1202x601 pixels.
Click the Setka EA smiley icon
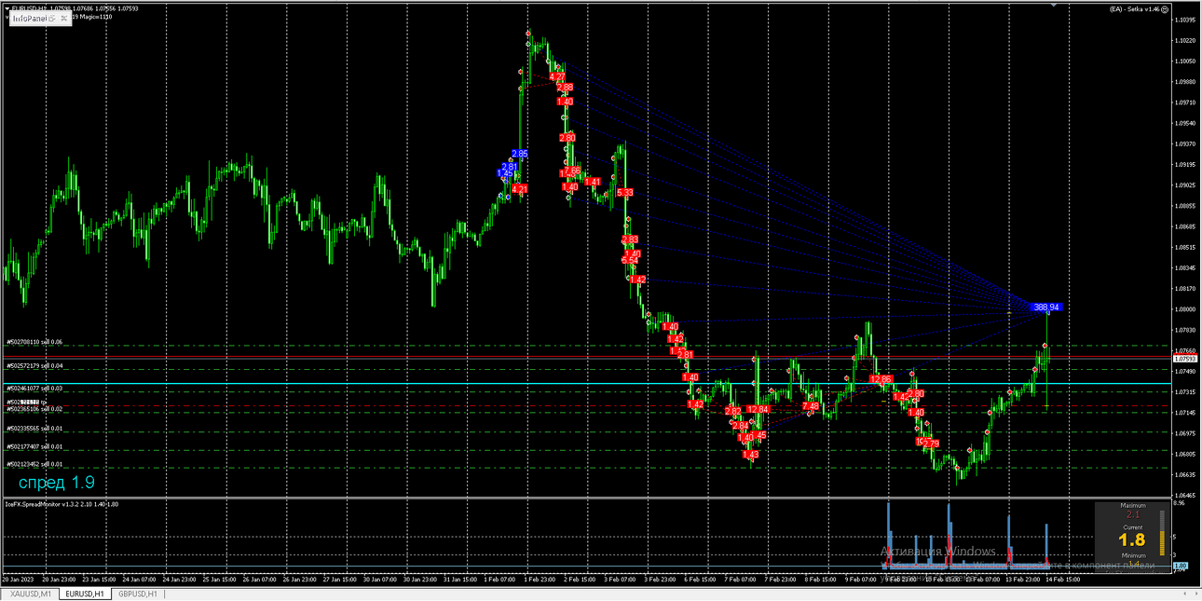pos(1164,8)
